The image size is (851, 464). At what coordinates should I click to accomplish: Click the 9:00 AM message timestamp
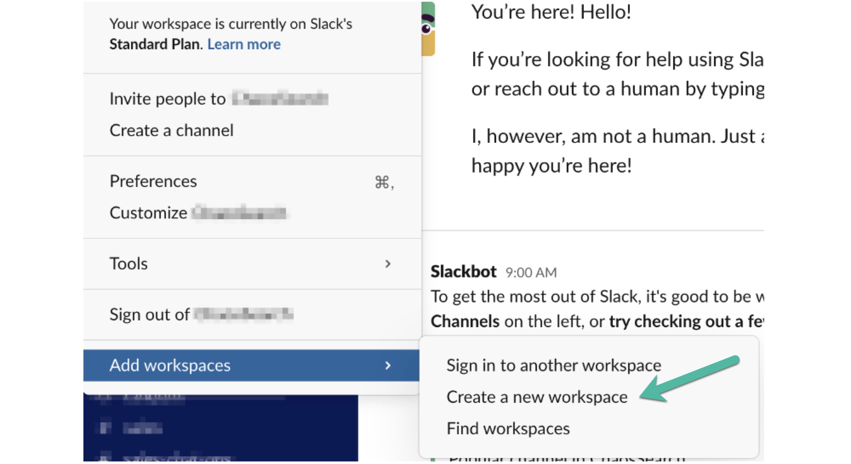pos(531,272)
